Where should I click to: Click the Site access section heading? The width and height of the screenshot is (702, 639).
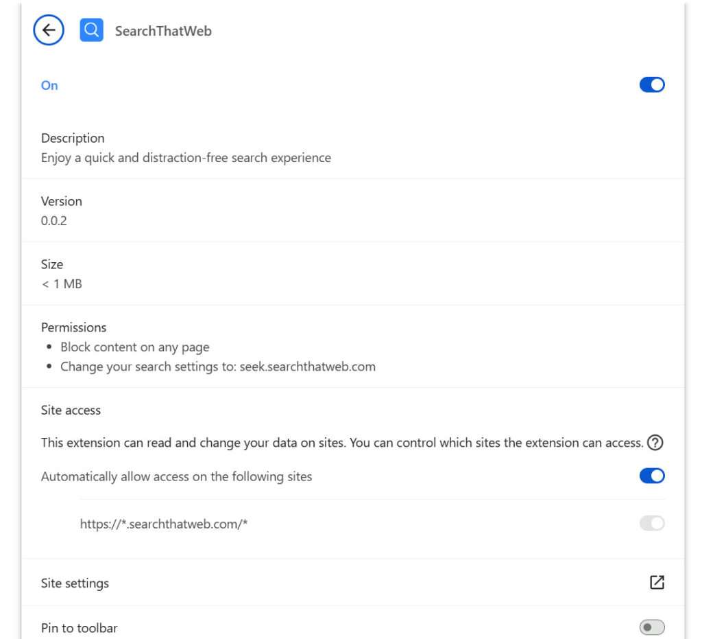(x=70, y=410)
